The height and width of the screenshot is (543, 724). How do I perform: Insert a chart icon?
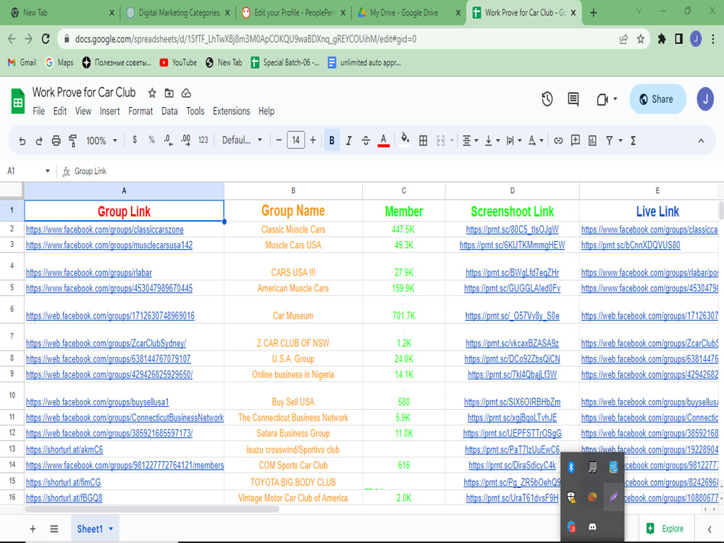point(592,140)
